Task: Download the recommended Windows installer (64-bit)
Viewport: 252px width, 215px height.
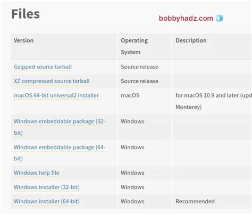Action: pyautogui.click(x=47, y=201)
